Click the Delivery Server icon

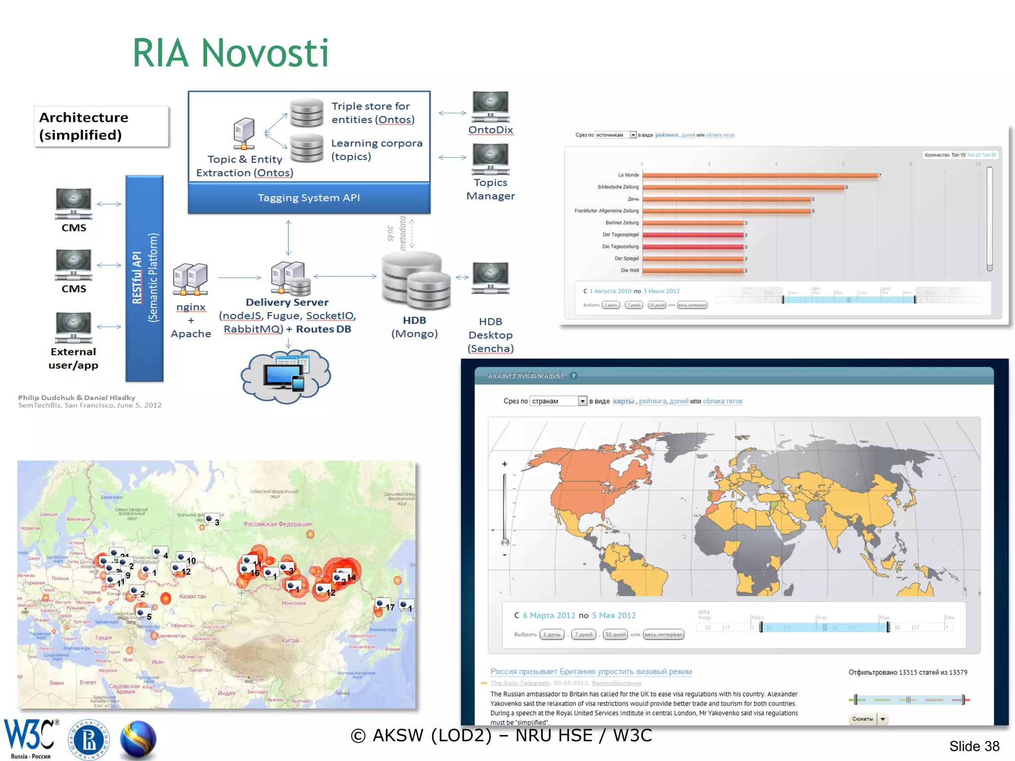(290, 278)
